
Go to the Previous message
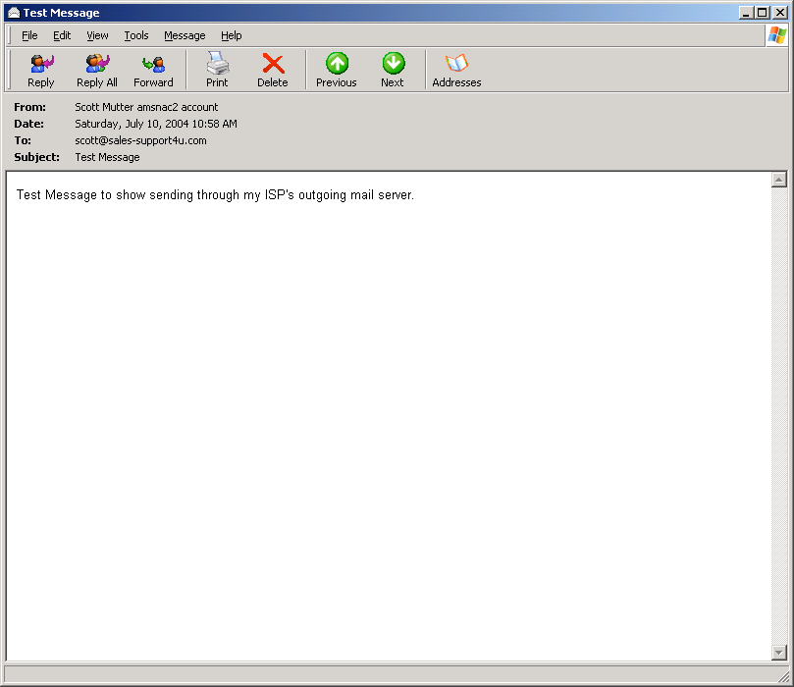(337, 71)
